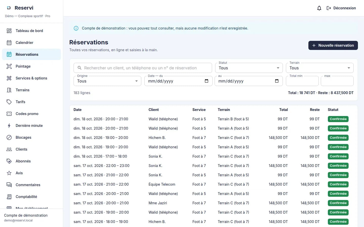
Task: Click the Comptabilité receipt icon
Action: tap(9, 197)
